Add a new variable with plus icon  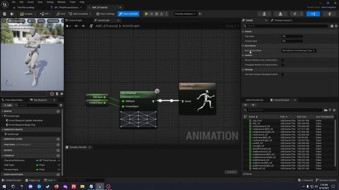[58, 156]
